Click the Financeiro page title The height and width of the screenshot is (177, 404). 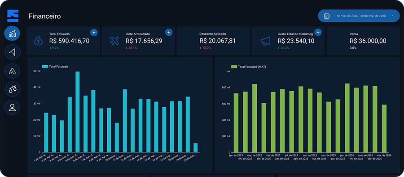44,17
